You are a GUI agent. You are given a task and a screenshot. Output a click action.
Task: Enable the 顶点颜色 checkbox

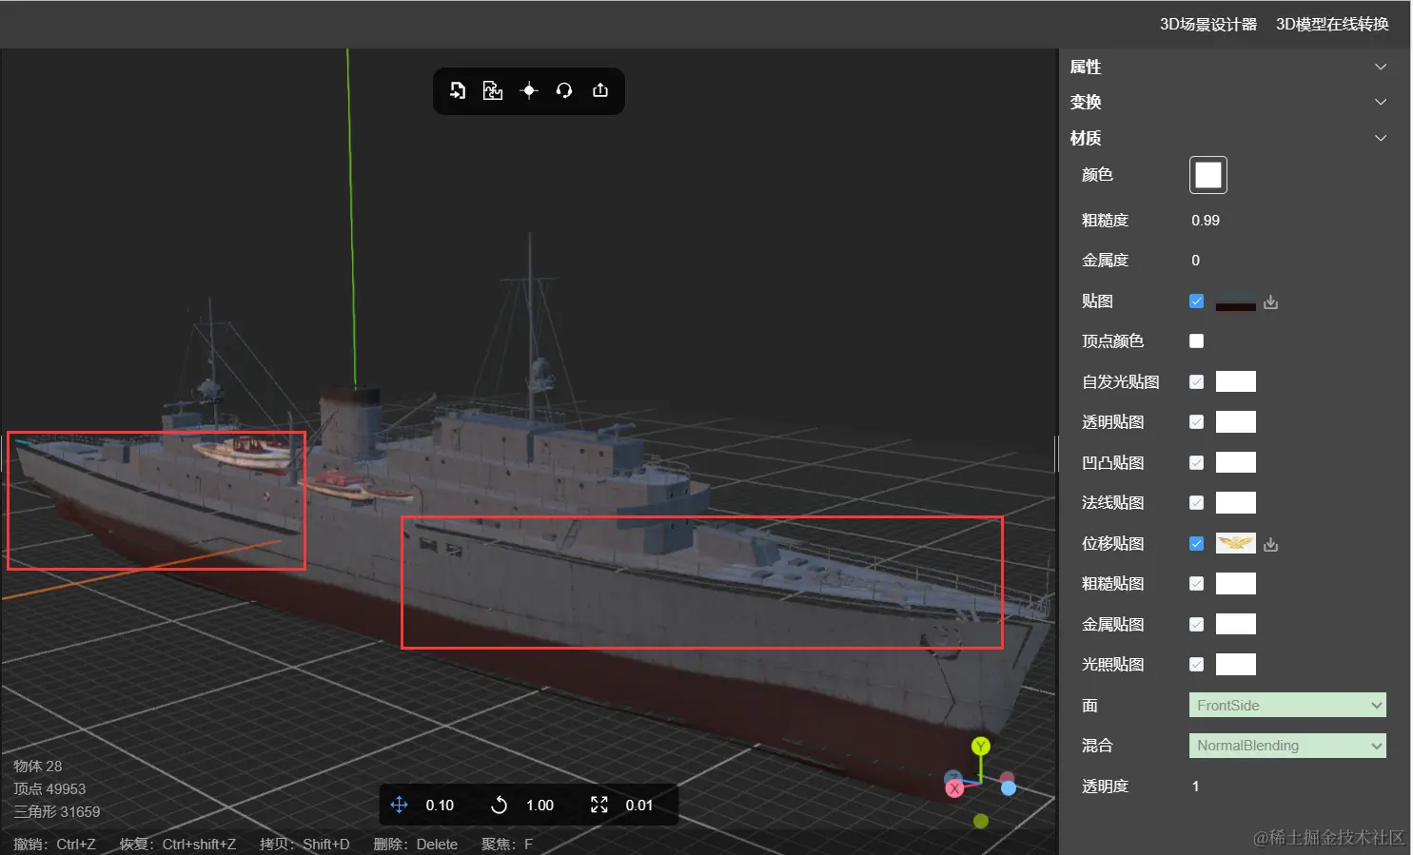[x=1196, y=341]
